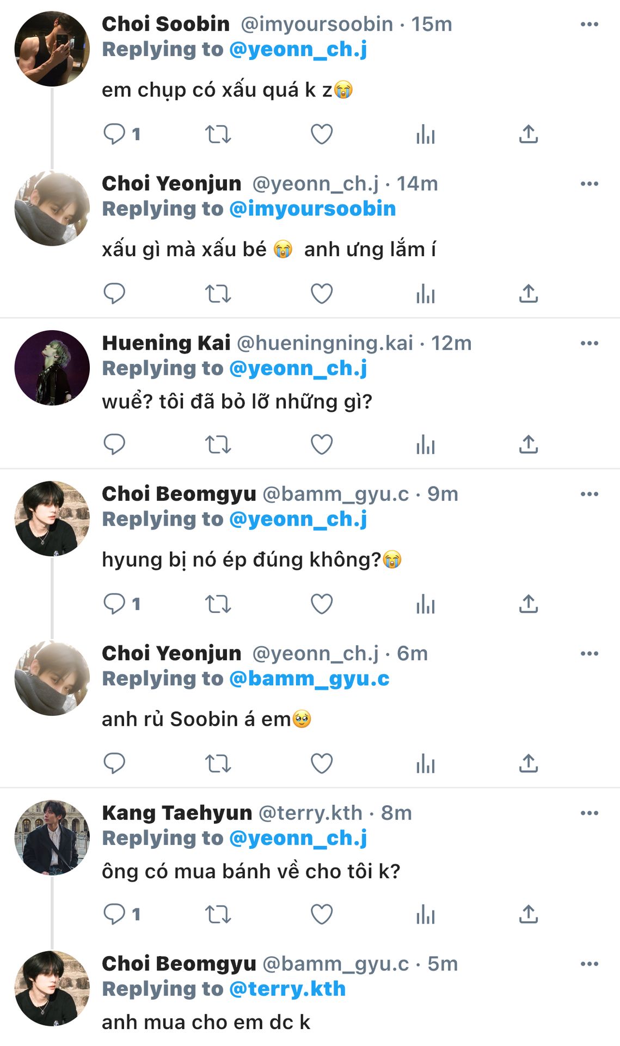Share Choi Soobin's reply tweet
The height and width of the screenshot is (1046, 620).
coord(529,134)
